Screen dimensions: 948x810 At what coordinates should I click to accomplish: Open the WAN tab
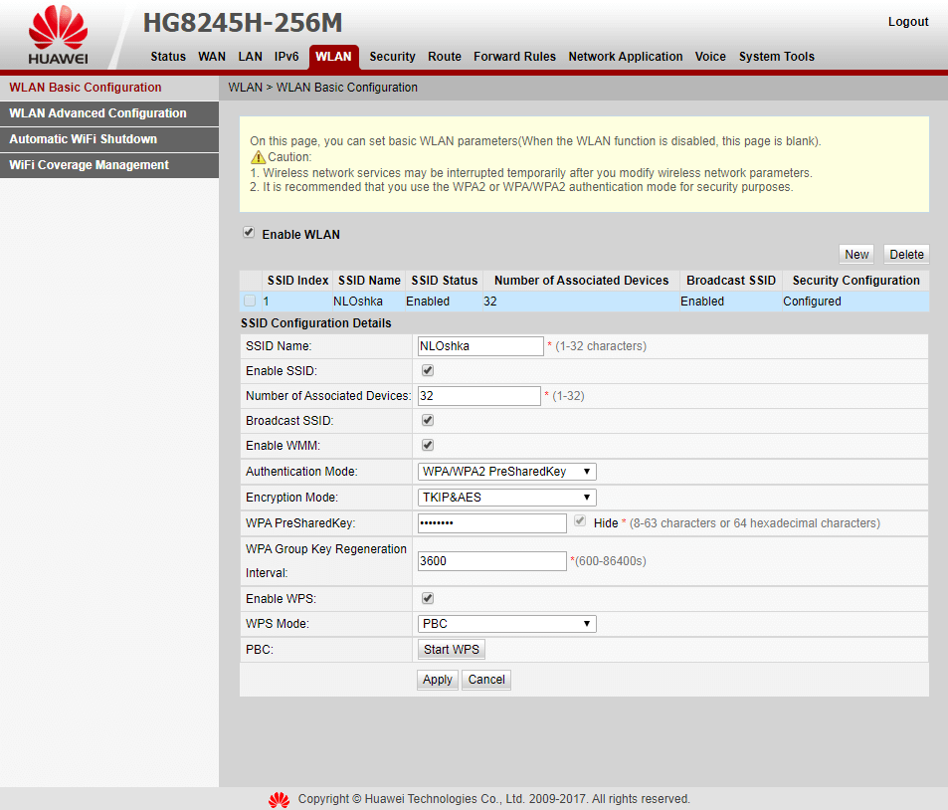[x=212, y=57]
